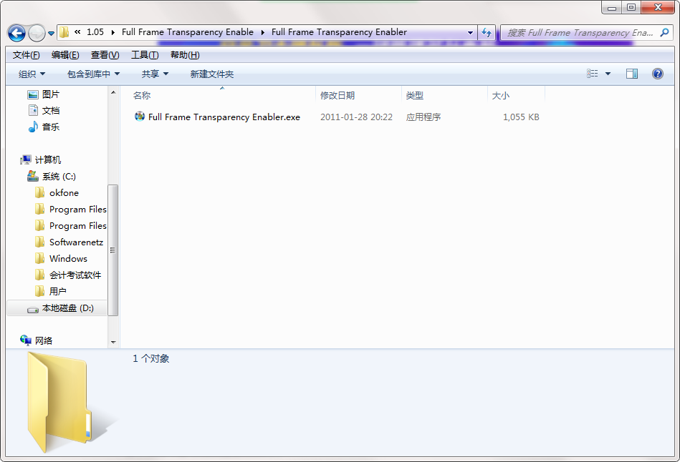Open address bar history dropdown
The width and height of the screenshot is (680, 462).
tap(471, 32)
